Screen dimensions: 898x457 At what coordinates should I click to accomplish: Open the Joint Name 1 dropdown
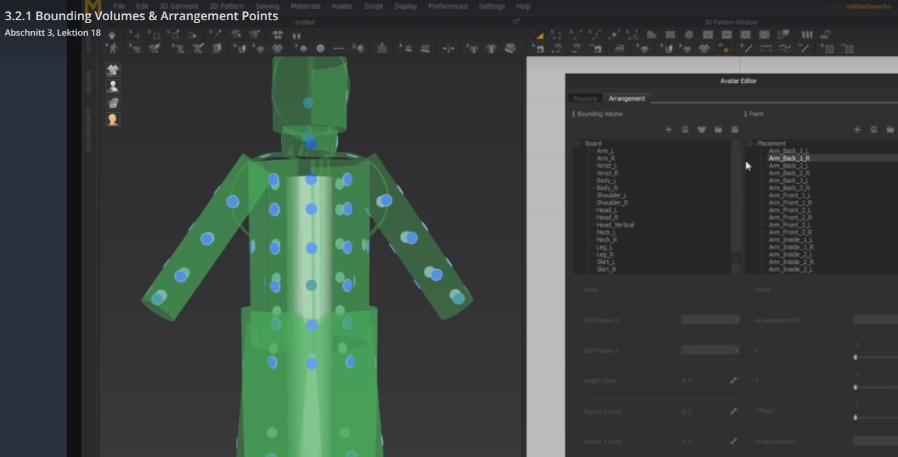(710, 350)
